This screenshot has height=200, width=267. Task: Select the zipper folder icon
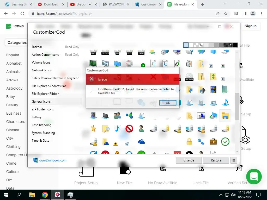coord(201,77)
